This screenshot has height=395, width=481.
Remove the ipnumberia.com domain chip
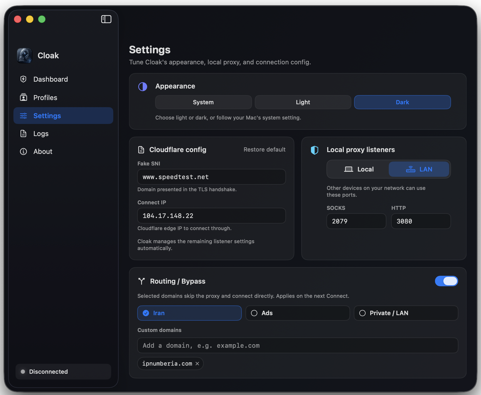pos(197,363)
